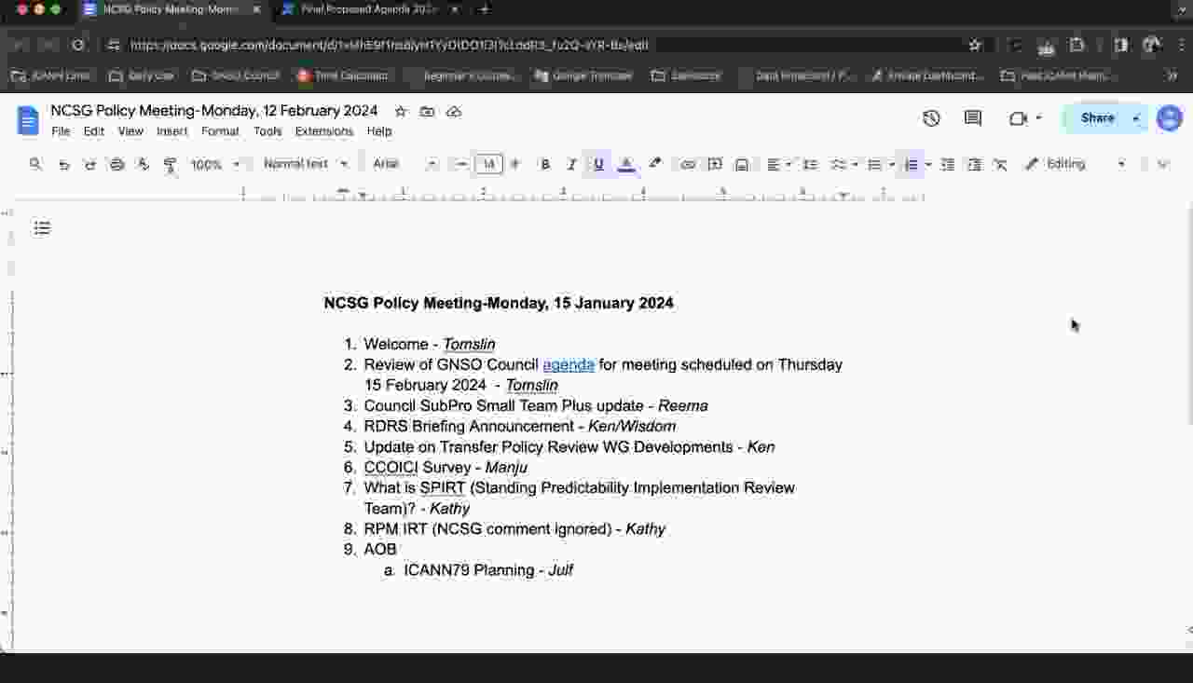This screenshot has height=683, width=1193.
Task: Redo the last action
Action: 89,164
